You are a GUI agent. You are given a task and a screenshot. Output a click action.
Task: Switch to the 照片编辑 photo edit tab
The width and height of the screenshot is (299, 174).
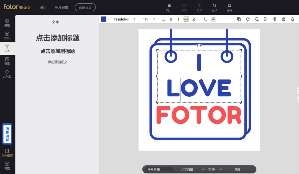coord(61,7)
